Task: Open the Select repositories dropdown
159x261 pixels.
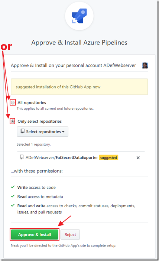Action: pyautogui.click(x=43, y=132)
